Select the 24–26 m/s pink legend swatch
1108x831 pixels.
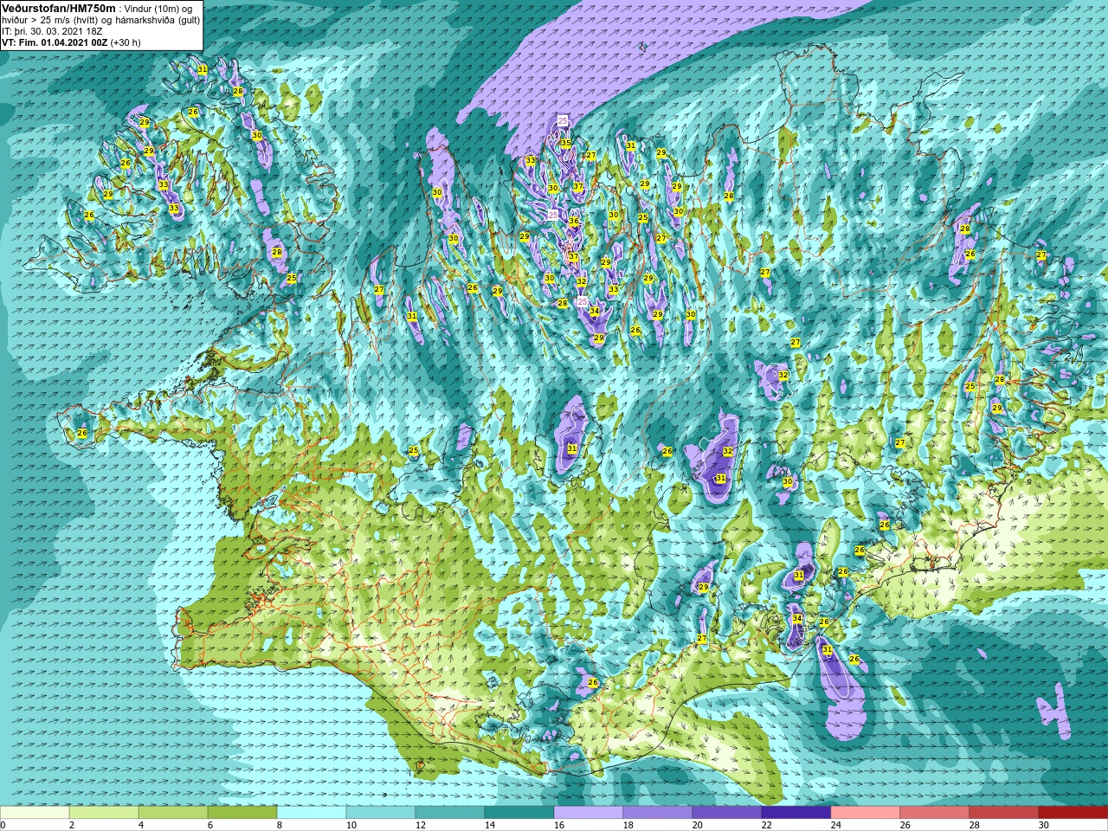[866, 813]
